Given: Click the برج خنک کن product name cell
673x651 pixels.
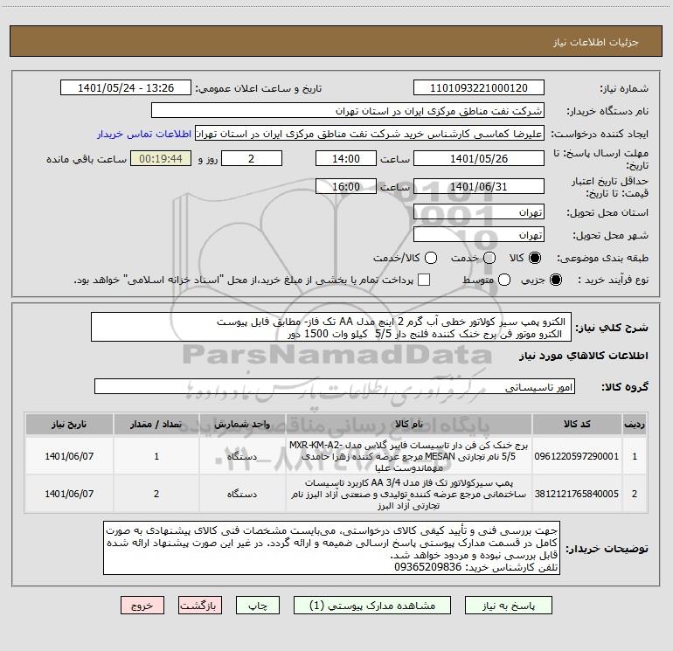Looking at the screenshot, I should [409, 456].
